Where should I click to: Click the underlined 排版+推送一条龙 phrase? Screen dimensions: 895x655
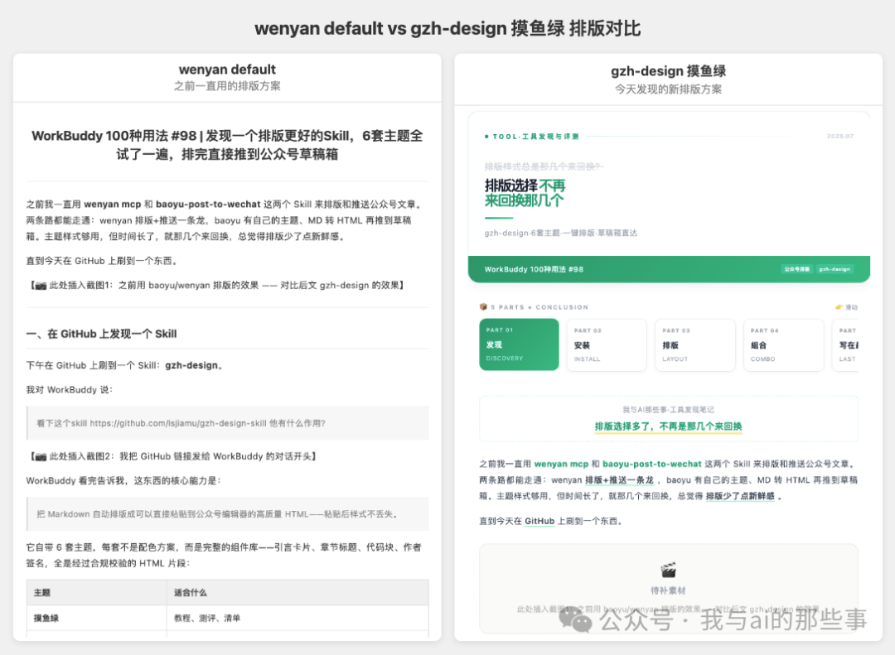point(619,479)
